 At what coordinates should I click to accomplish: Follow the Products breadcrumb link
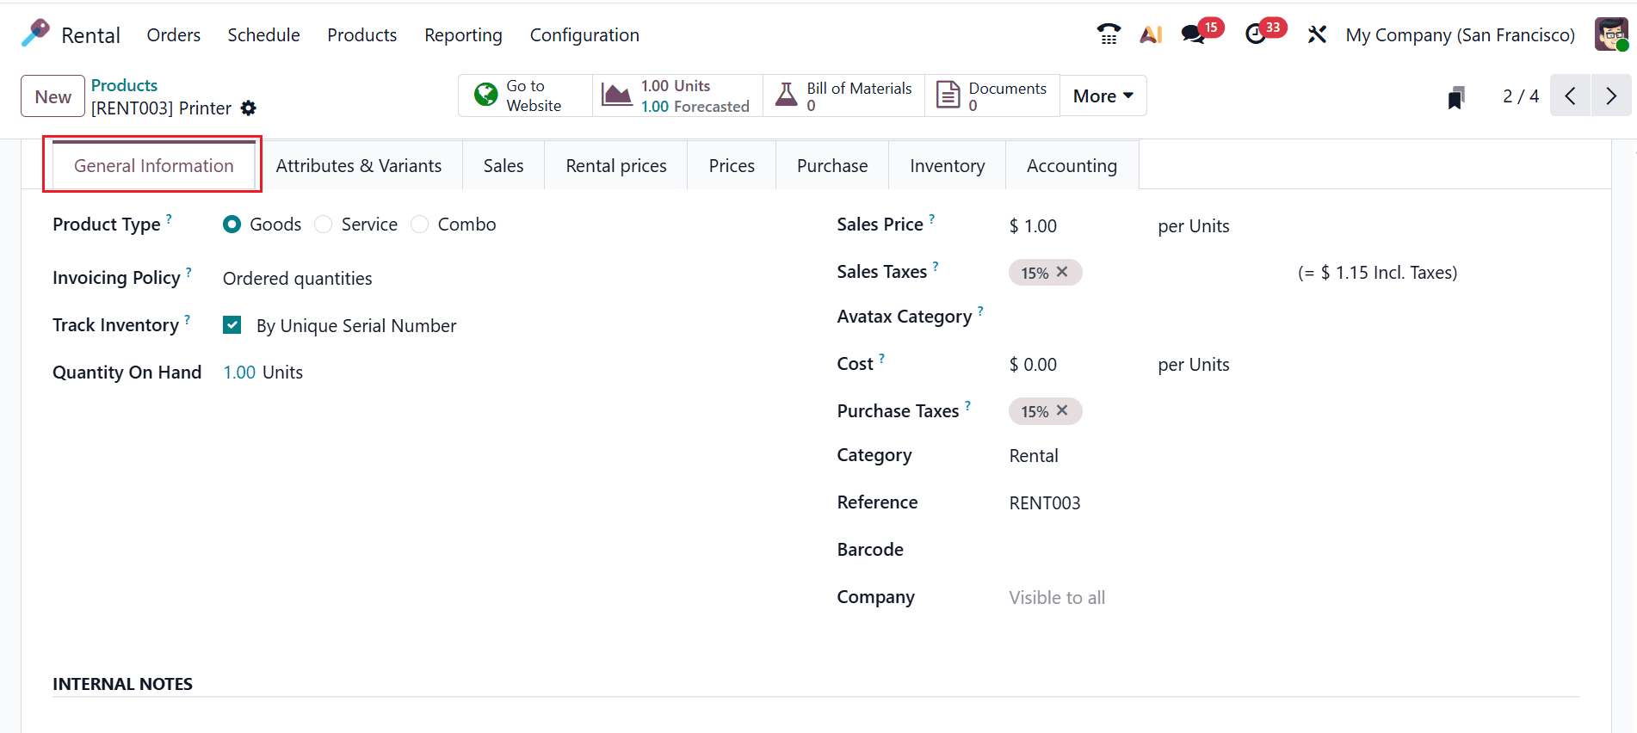pos(124,85)
